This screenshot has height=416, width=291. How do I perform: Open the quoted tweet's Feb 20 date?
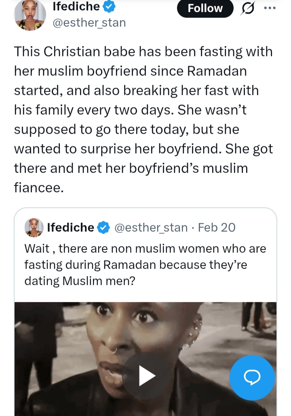(217, 228)
